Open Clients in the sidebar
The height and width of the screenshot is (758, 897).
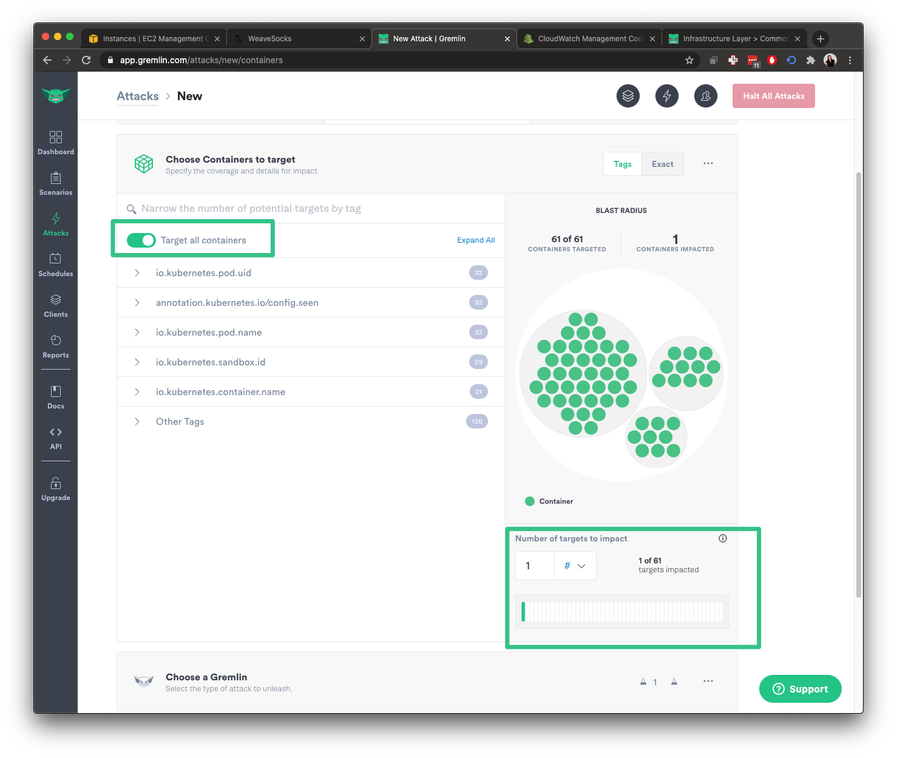[56, 305]
